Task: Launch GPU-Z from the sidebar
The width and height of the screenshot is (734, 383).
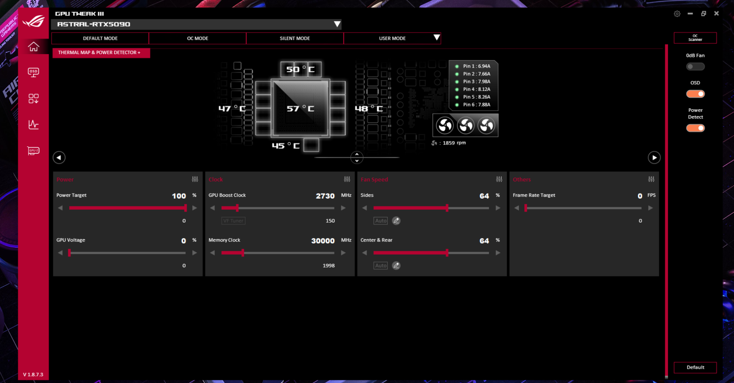Action: coord(33,151)
